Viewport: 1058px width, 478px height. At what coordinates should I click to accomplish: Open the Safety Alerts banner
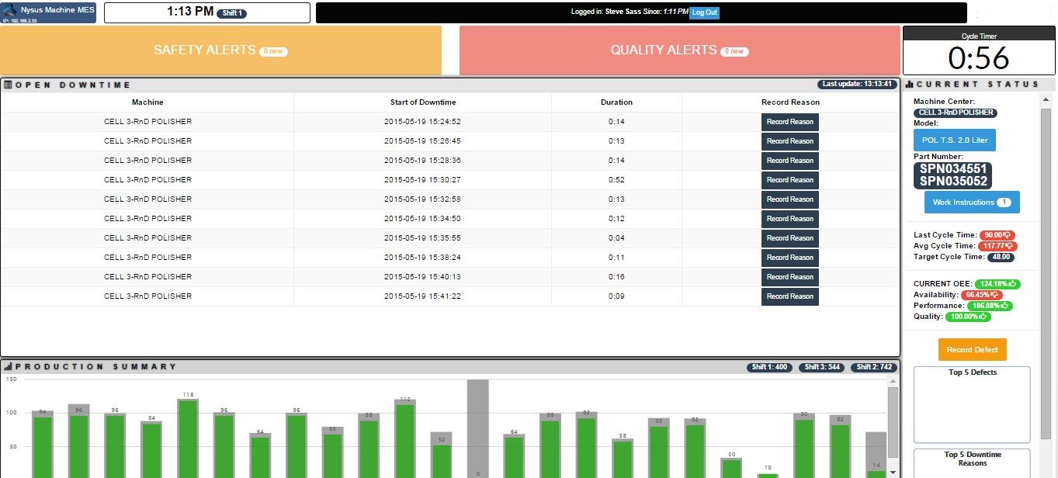coord(220,50)
